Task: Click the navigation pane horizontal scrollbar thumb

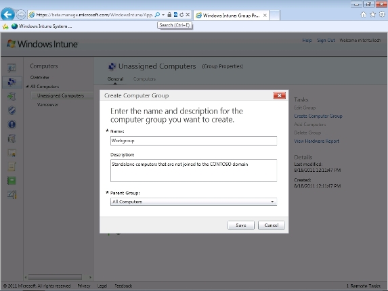Action: point(55,277)
